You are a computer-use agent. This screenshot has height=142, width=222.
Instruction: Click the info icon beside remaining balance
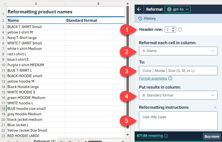click(x=166, y=136)
